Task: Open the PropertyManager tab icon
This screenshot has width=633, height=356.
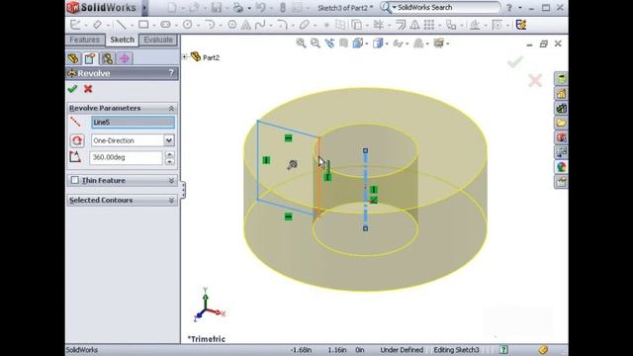Action: click(90, 58)
